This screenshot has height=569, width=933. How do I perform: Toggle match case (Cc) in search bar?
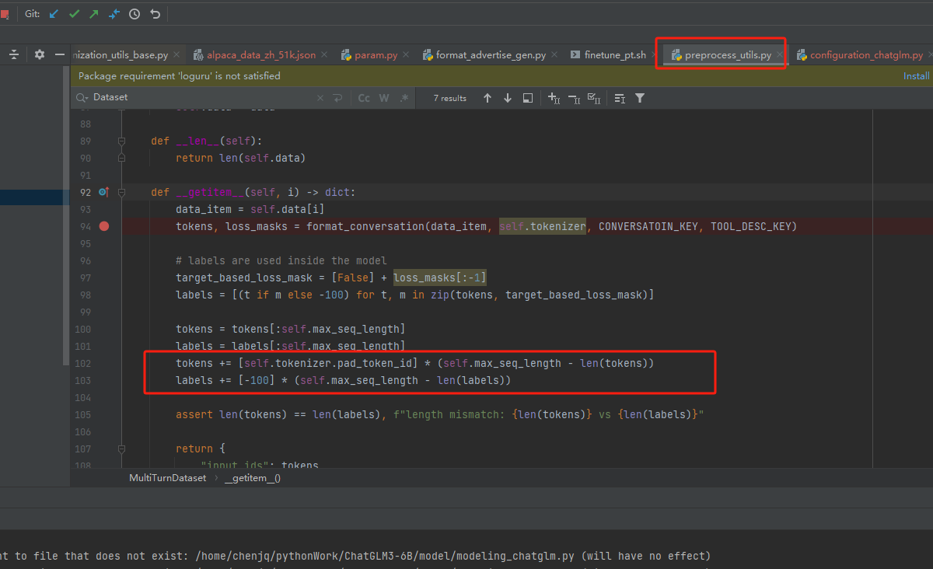pyautogui.click(x=364, y=97)
